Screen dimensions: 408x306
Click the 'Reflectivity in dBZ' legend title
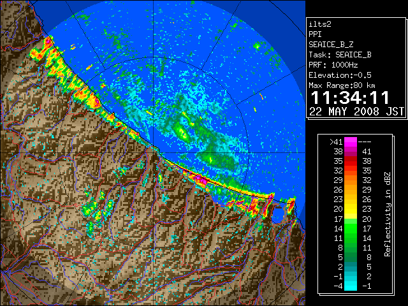pos(388,214)
